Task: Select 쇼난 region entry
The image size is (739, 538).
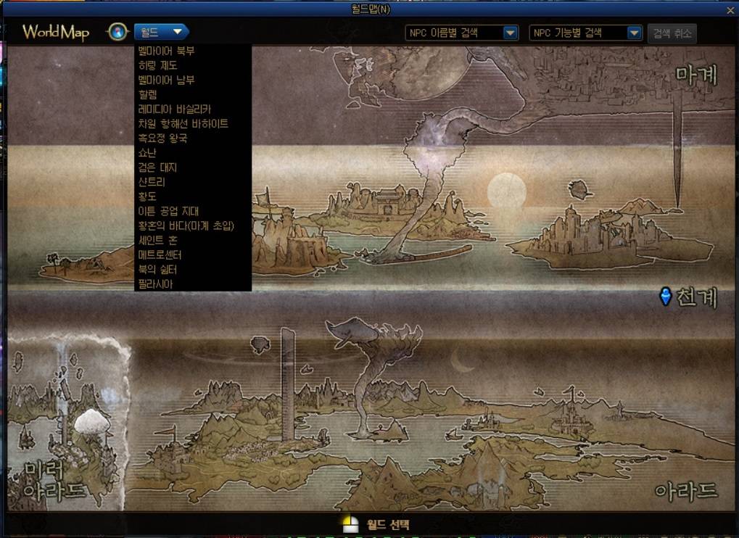Action: 147,153
